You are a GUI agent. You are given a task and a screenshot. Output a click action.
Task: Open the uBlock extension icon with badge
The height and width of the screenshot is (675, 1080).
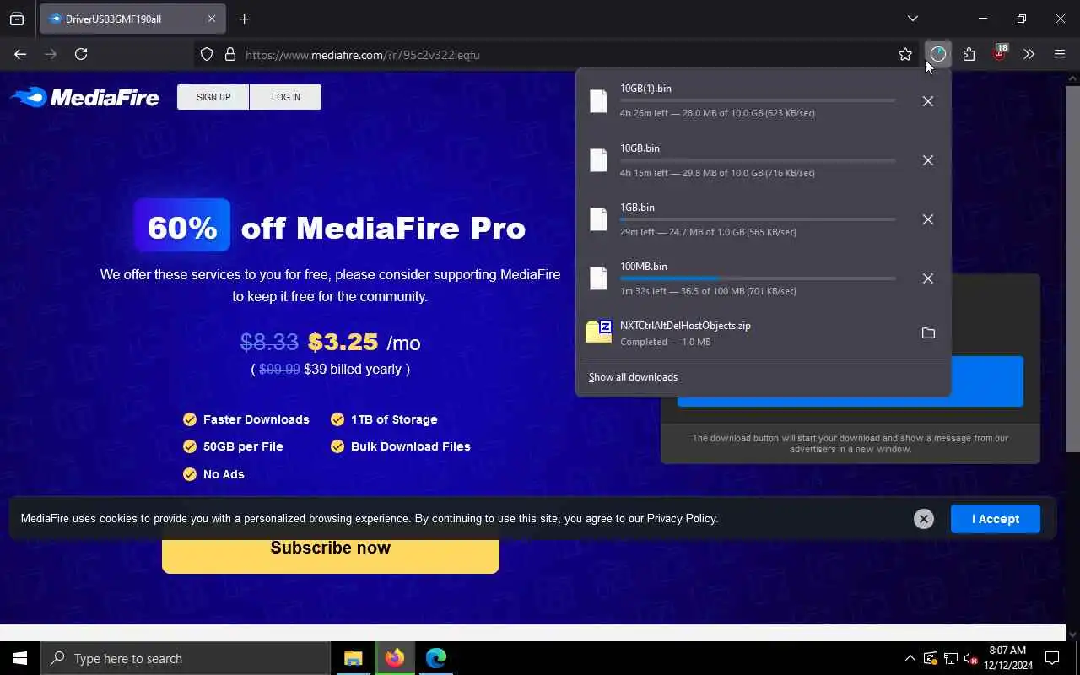[1000, 53]
